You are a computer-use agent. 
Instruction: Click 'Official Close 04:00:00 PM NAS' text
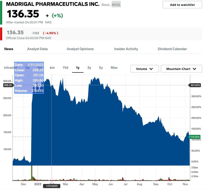pyautogui.click(x=28, y=38)
